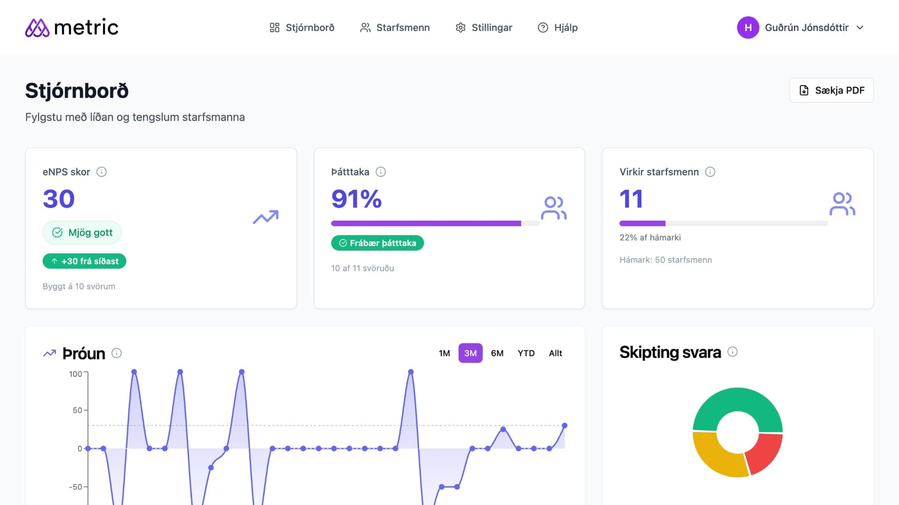Go to Stillingar in top navigation
The height and width of the screenshot is (505, 899).
point(484,28)
